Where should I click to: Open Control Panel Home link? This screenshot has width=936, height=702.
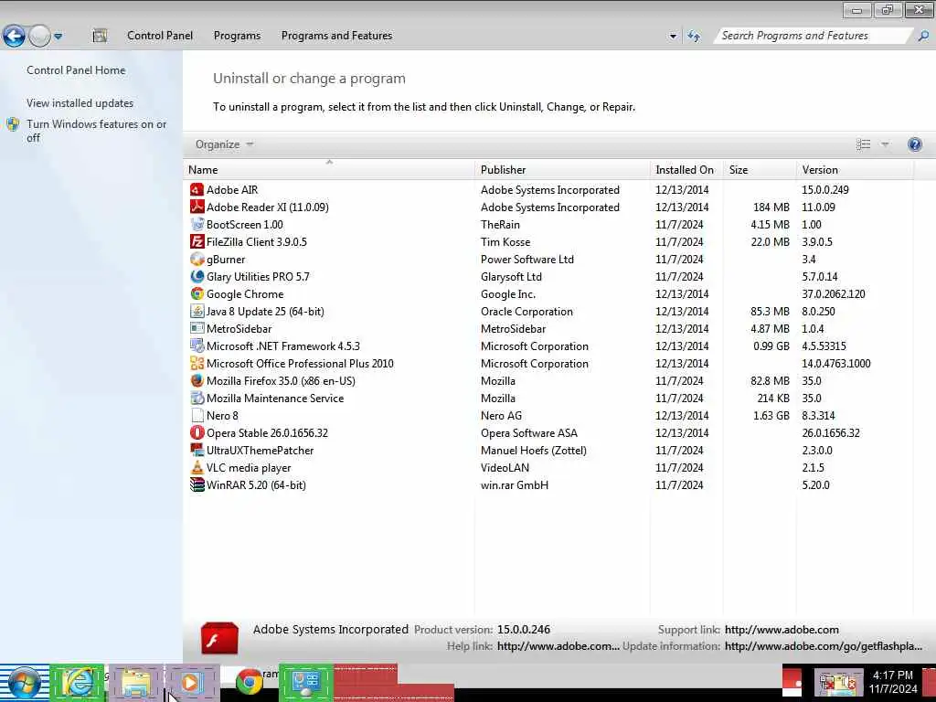coord(76,70)
